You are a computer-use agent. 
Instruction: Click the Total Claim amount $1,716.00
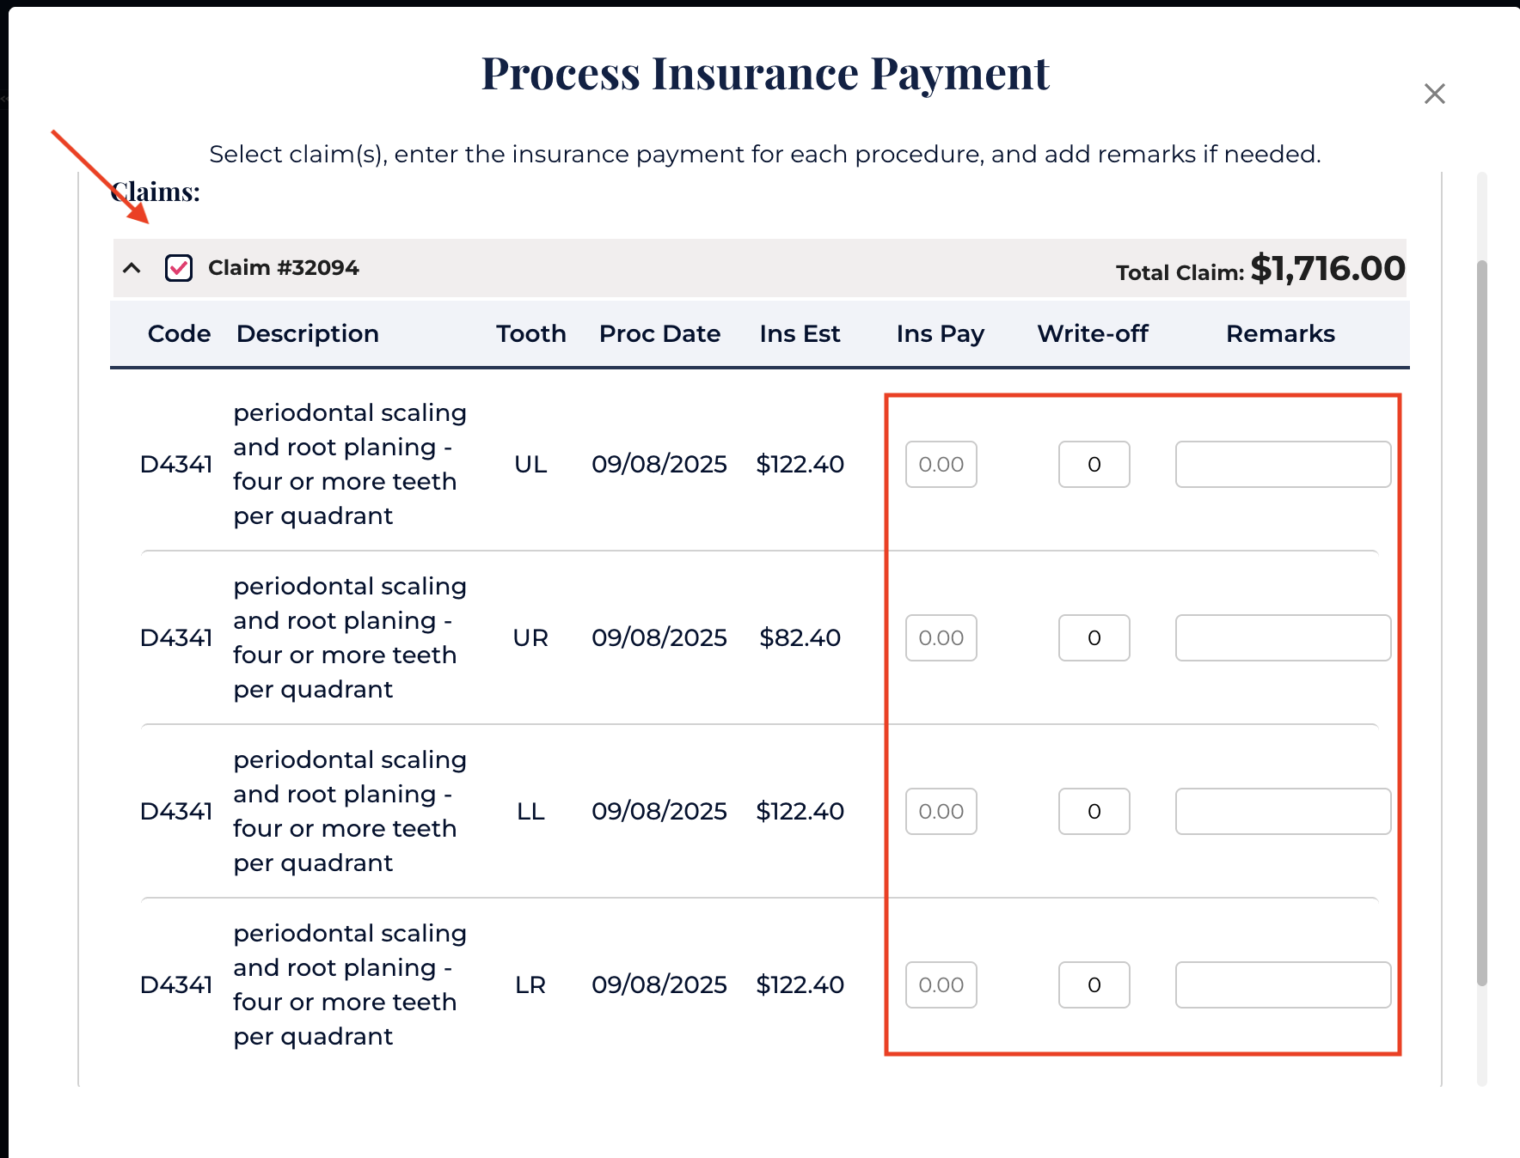[1327, 269]
